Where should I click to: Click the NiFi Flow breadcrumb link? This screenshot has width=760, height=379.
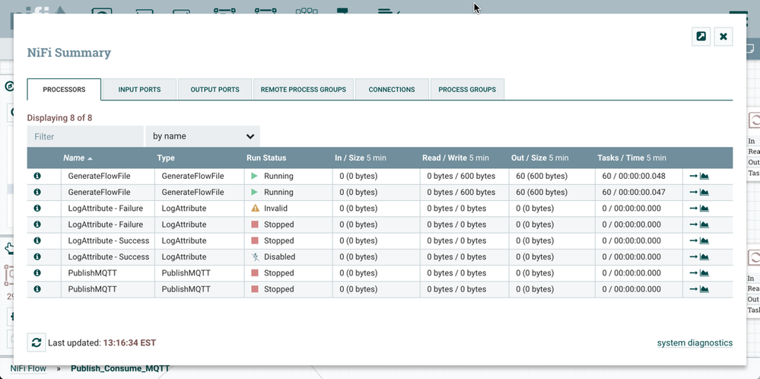(28, 368)
